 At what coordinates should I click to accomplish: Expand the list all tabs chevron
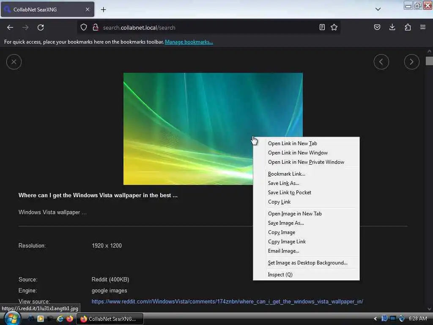(x=378, y=9)
